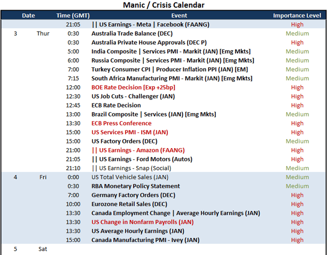Select 'US Earnings - Ford Motors (Autos)' event
The width and height of the screenshot is (327, 255).
tap(142, 159)
